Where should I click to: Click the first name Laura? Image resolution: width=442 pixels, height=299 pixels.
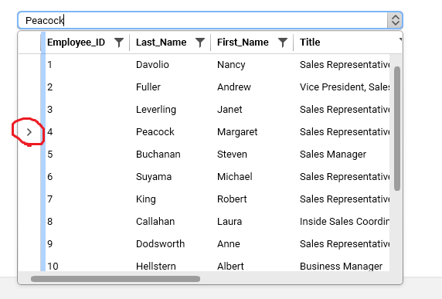229,222
